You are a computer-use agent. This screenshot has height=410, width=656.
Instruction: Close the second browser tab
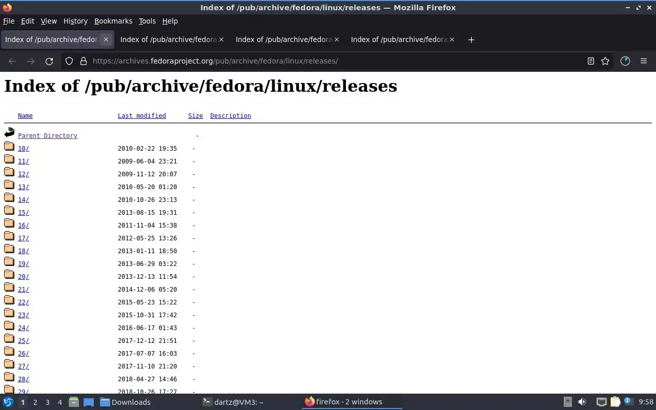(221, 39)
